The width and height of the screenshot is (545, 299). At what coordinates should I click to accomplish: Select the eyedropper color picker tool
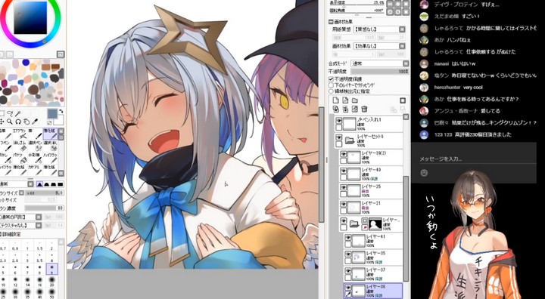pyautogui.click(x=35, y=122)
